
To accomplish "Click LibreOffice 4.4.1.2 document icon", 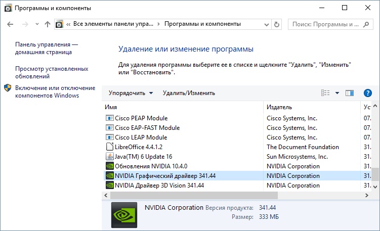I will click(110, 147).
